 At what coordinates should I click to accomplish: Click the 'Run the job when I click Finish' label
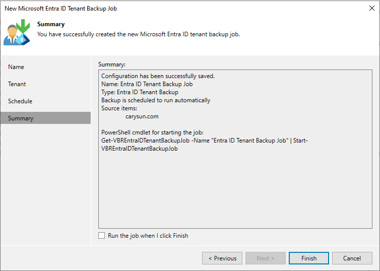pyautogui.click(x=148, y=236)
